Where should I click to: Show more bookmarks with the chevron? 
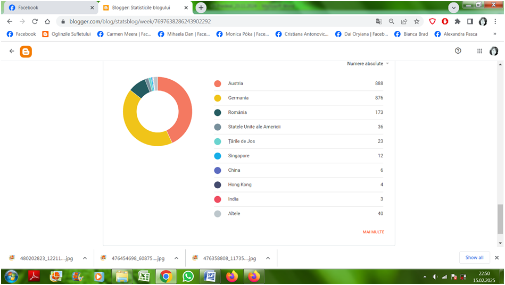495,34
